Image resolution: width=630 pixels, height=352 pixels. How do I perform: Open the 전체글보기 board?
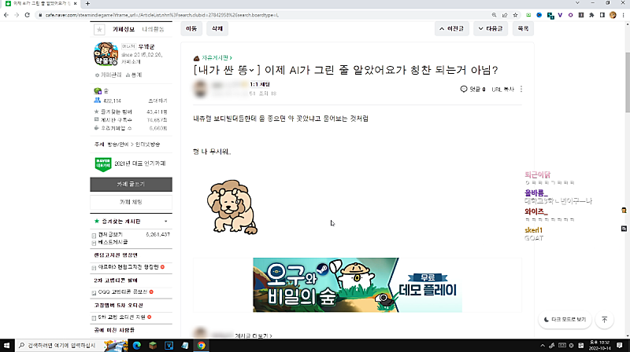[x=110, y=234]
